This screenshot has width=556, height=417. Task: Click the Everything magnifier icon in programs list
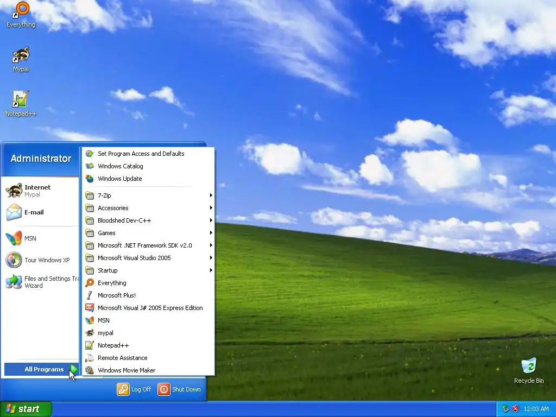90,282
